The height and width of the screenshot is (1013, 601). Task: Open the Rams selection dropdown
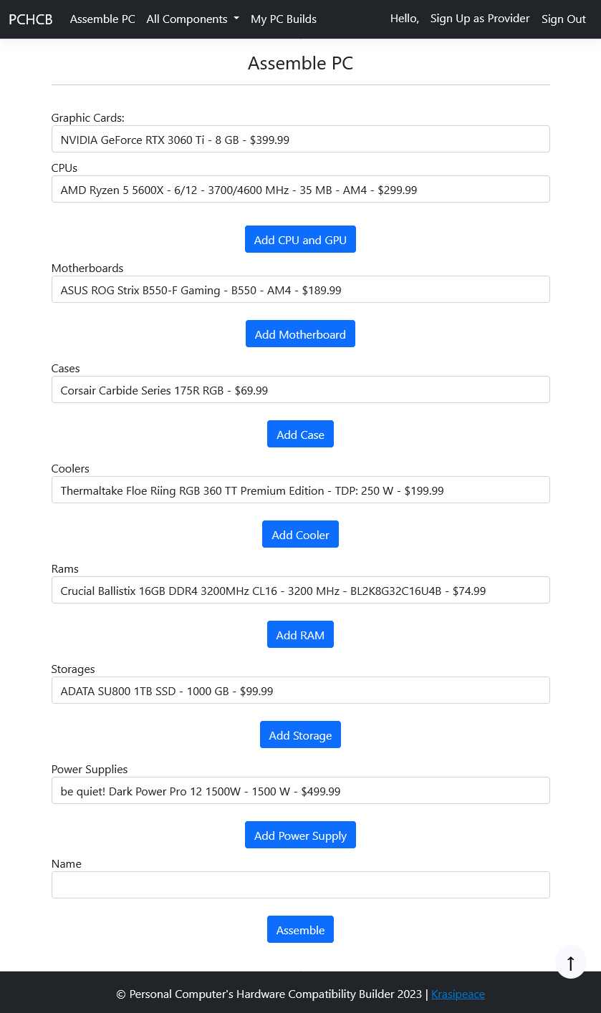(300, 591)
